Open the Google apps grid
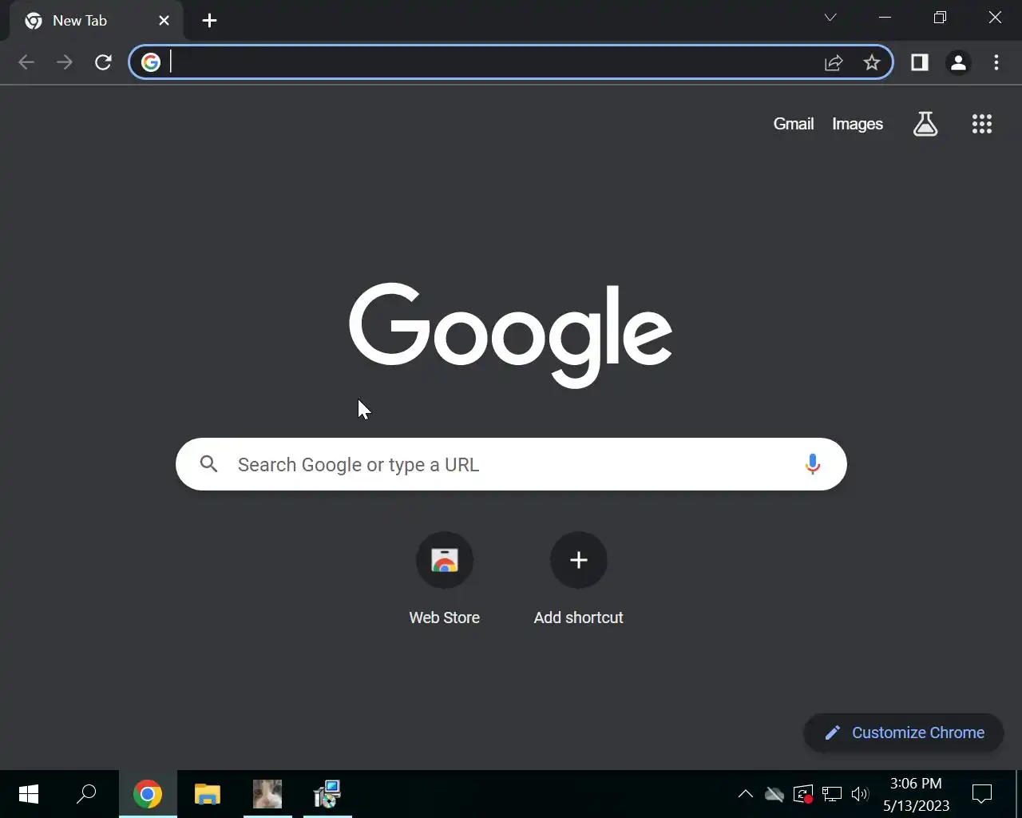Screen dimensions: 1022x818 click(x=982, y=124)
